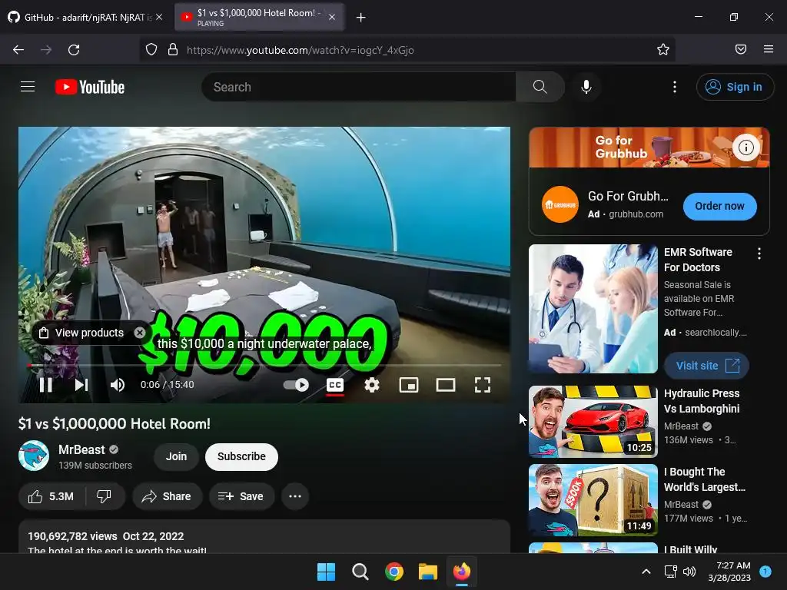Open tracking protection shield icon
787x590 pixels.
[x=151, y=50]
